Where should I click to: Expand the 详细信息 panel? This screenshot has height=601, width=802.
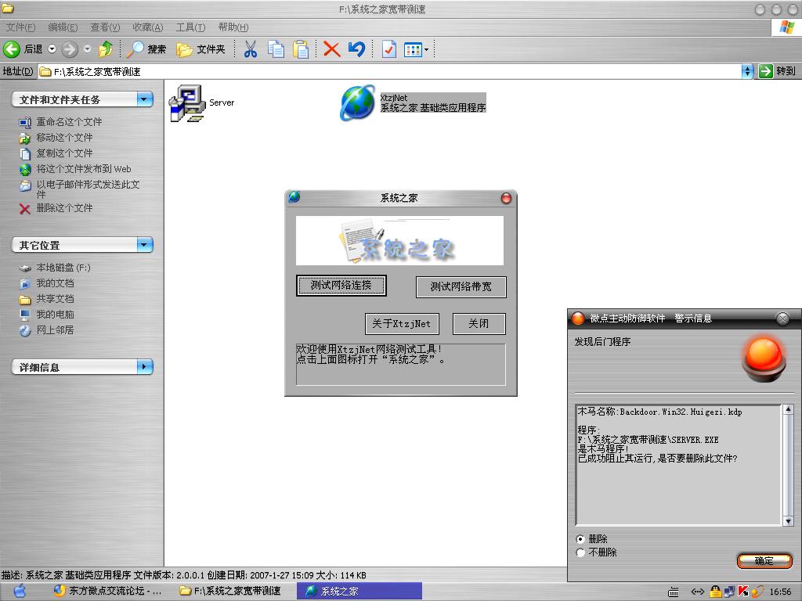[144, 367]
